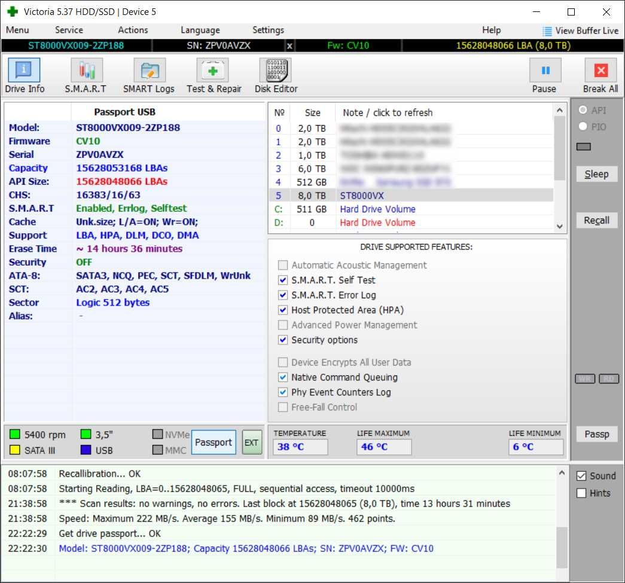Click the Break All red icon

click(x=600, y=70)
